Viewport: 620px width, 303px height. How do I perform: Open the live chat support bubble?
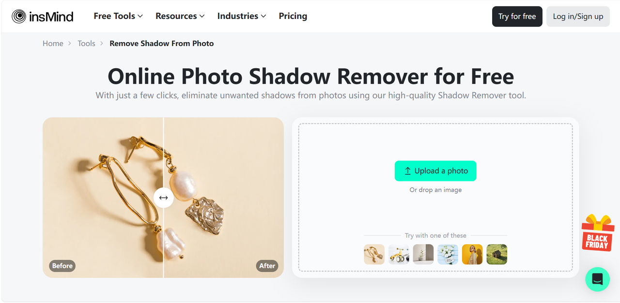click(597, 279)
